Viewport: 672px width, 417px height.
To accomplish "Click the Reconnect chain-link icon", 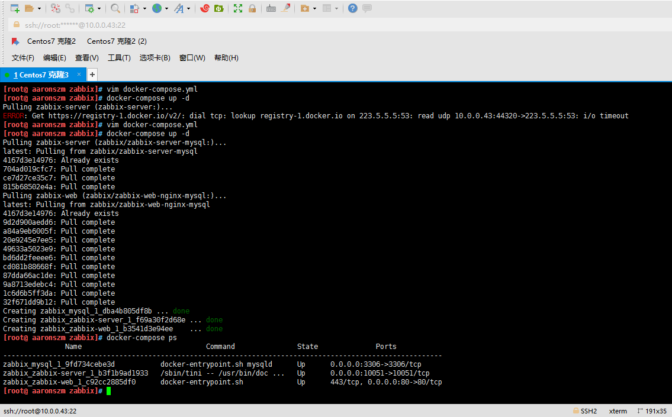I will [70, 8].
